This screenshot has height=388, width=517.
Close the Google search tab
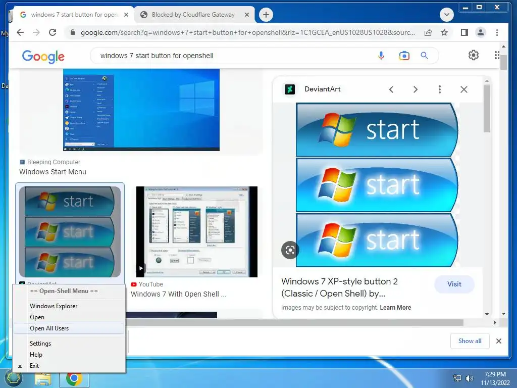click(x=126, y=15)
